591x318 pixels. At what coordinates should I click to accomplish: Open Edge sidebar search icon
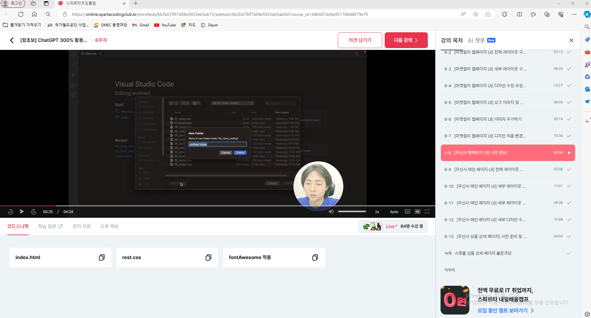coord(587,27)
